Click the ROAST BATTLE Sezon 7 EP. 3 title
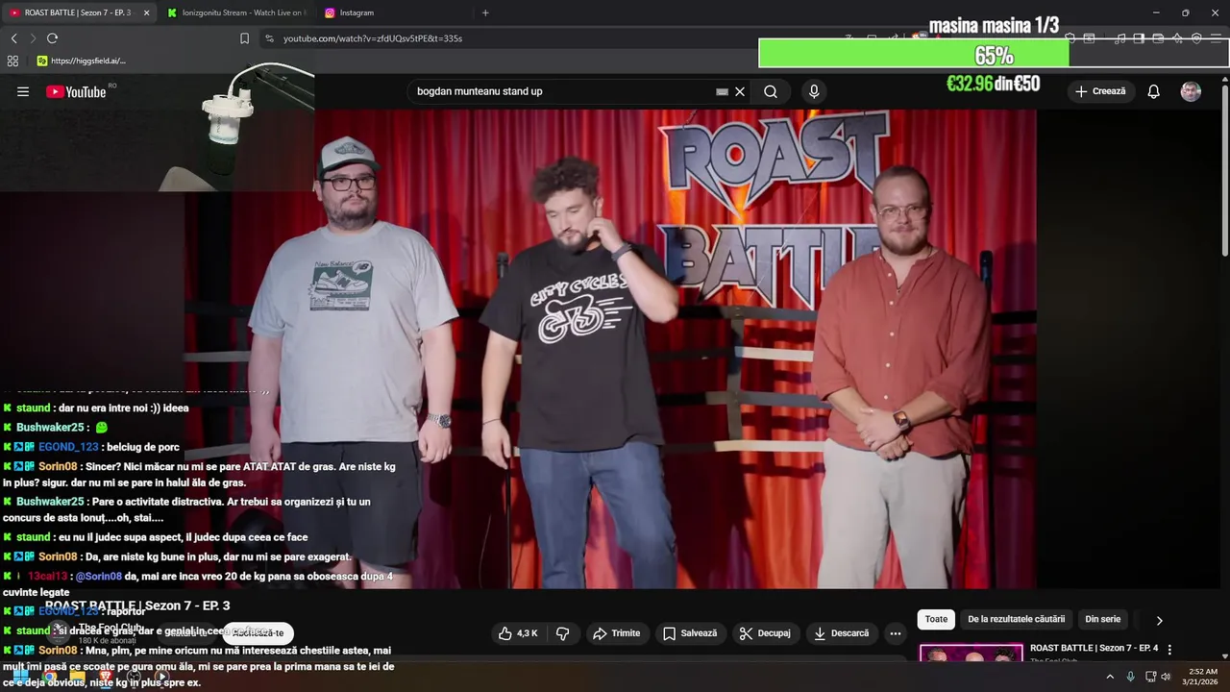The width and height of the screenshot is (1230, 692). 137,605
